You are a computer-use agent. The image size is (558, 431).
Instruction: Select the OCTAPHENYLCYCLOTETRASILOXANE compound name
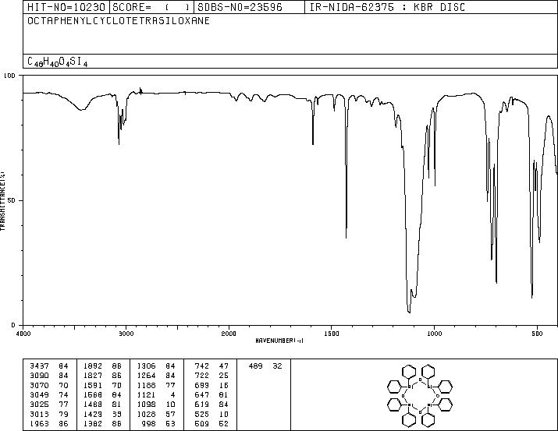[119, 21]
